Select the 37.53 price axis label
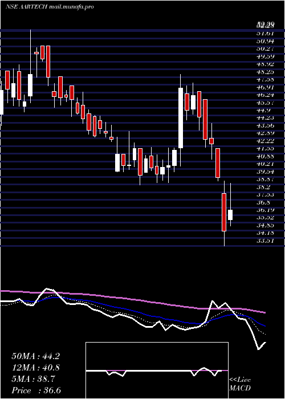285x399 pixels. point(266,195)
